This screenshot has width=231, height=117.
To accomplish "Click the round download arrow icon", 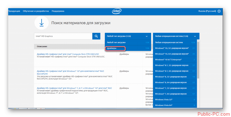I will (41, 23).
